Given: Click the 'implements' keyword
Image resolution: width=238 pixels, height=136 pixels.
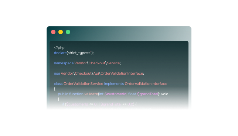Looking at the screenshot, I should tap(114, 84).
